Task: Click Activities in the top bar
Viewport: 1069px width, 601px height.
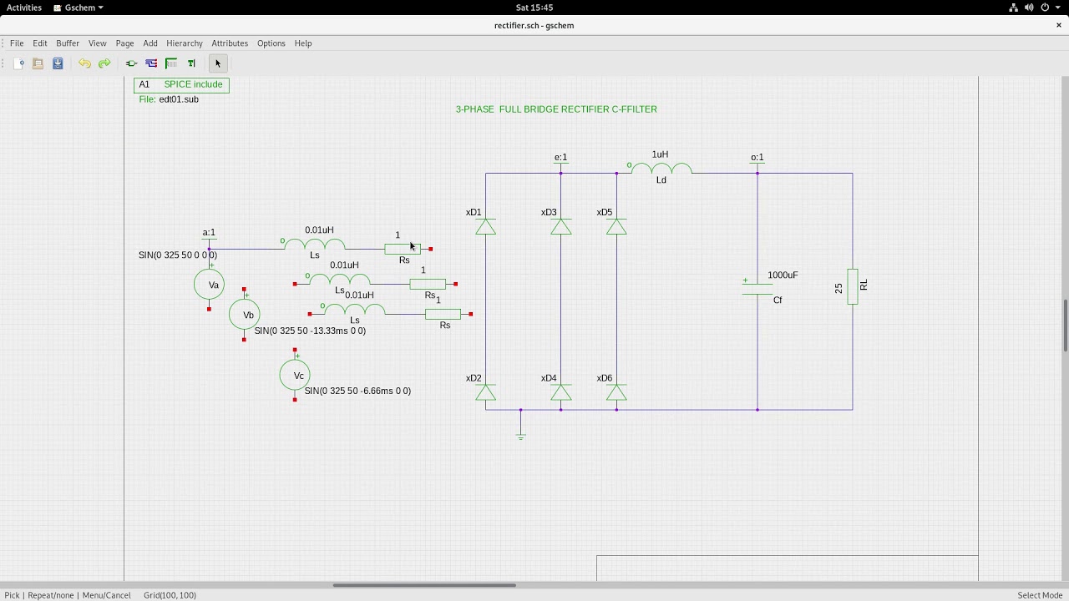Action: pyautogui.click(x=24, y=8)
